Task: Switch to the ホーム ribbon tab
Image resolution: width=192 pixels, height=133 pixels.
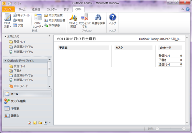Action: 22,9
